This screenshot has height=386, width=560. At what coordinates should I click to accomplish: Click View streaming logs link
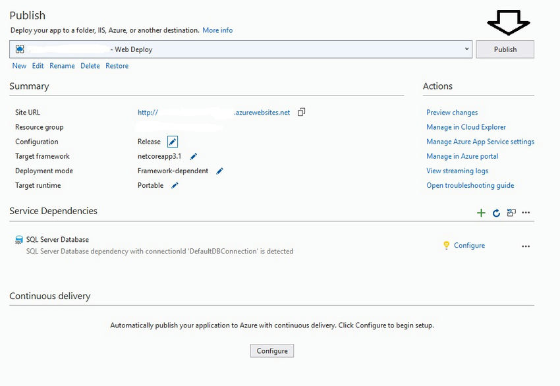coord(457,171)
